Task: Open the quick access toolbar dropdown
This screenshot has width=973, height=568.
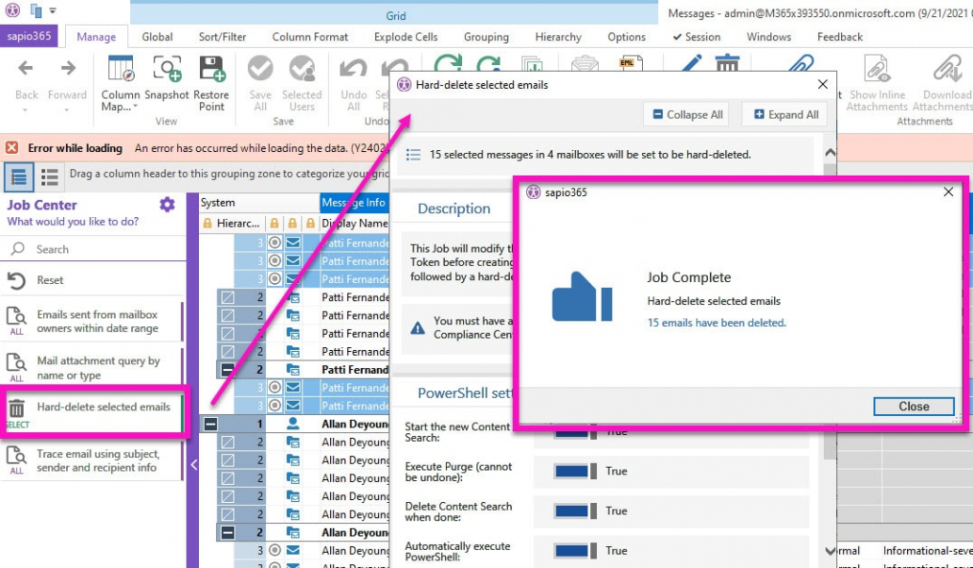Action: point(53,10)
